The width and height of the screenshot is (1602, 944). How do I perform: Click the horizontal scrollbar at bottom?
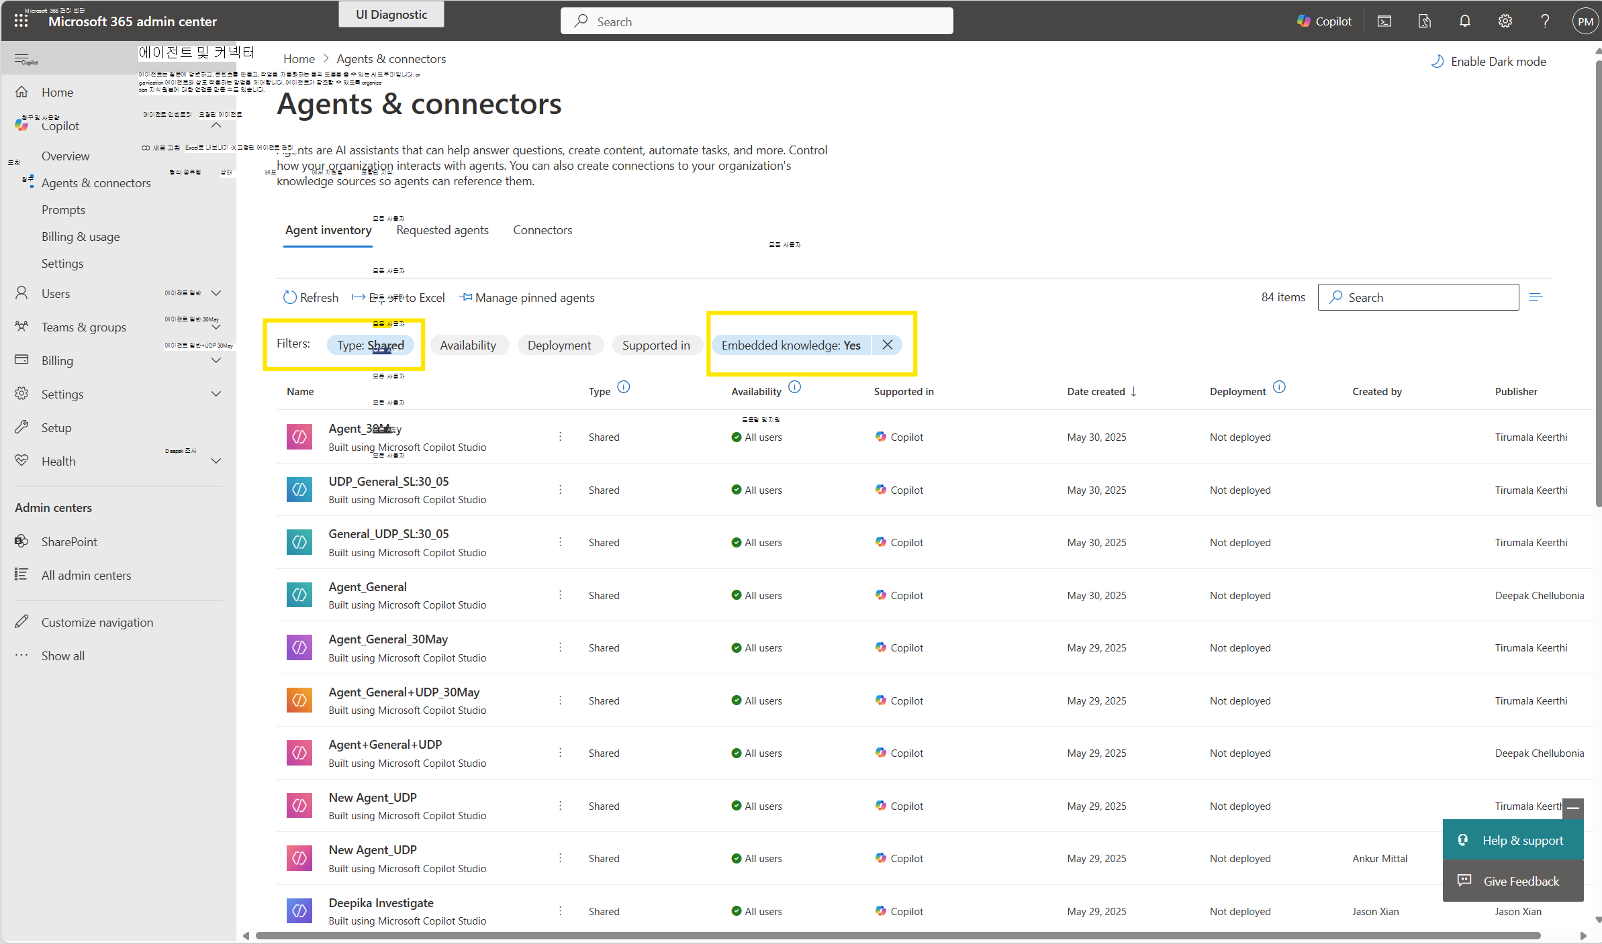click(x=896, y=935)
